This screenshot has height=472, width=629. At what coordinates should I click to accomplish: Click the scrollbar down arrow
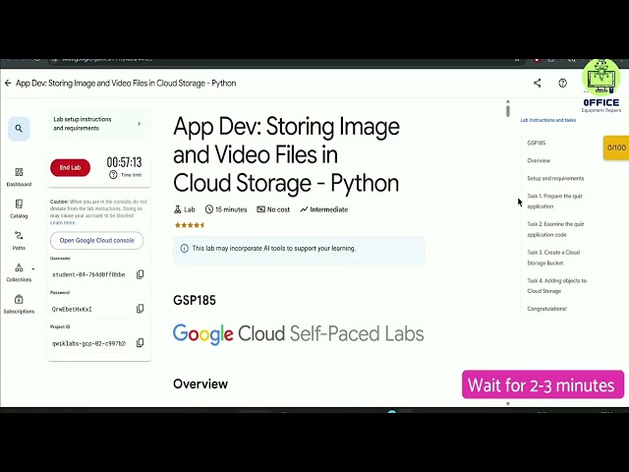point(508,404)
